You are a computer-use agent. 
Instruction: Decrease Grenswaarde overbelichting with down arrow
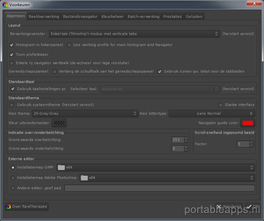coord(186,141)
